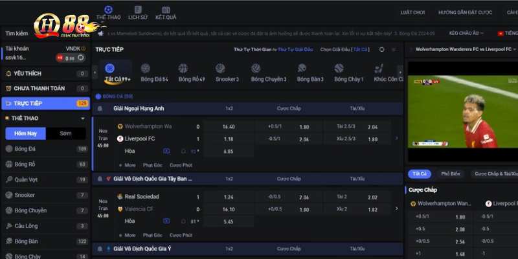The height and width of the screenshot is (259, 518).
Task: Open the Thể Thao sports tab
Action: pos(108,13)
